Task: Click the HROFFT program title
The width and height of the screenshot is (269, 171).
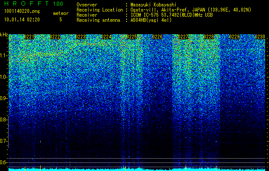Action: 27,3
